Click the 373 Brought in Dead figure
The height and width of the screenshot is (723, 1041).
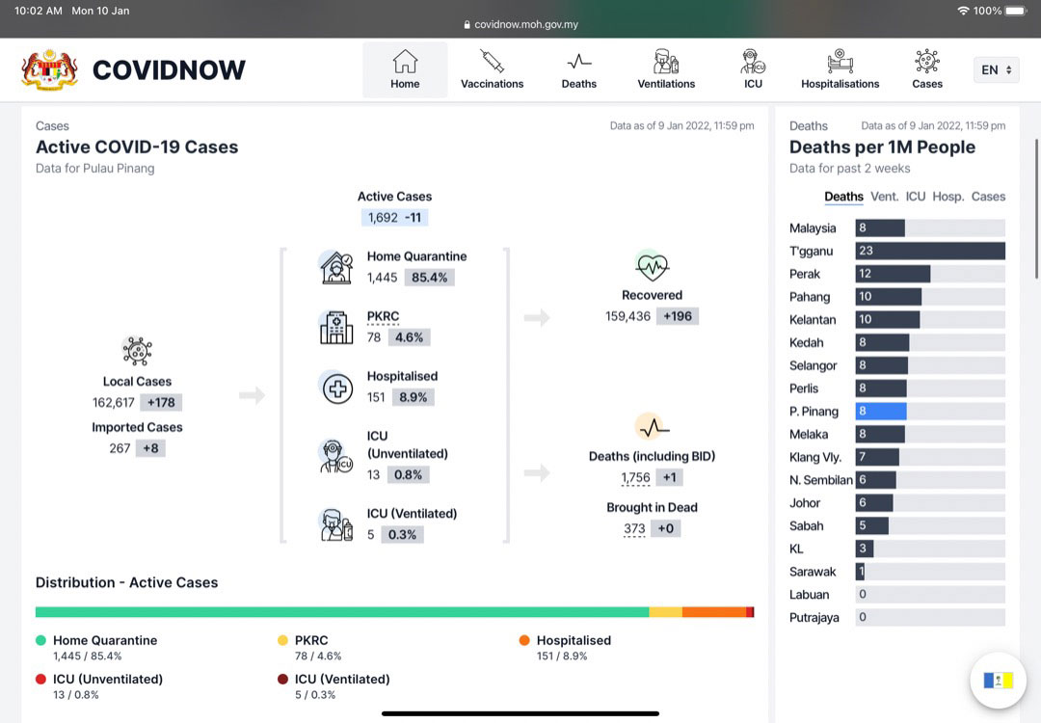pos(634,528)
